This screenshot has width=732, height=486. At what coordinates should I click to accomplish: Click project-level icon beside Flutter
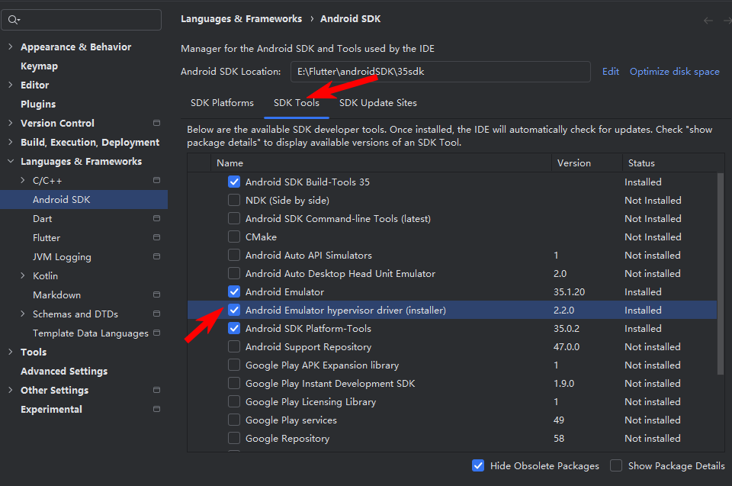pyautogui.click(x=157, y=237)
